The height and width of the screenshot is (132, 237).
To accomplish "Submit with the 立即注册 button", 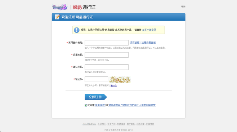I will (96, 97).
